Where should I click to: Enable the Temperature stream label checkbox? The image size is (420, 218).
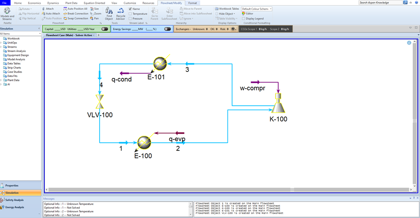(130, 14)
